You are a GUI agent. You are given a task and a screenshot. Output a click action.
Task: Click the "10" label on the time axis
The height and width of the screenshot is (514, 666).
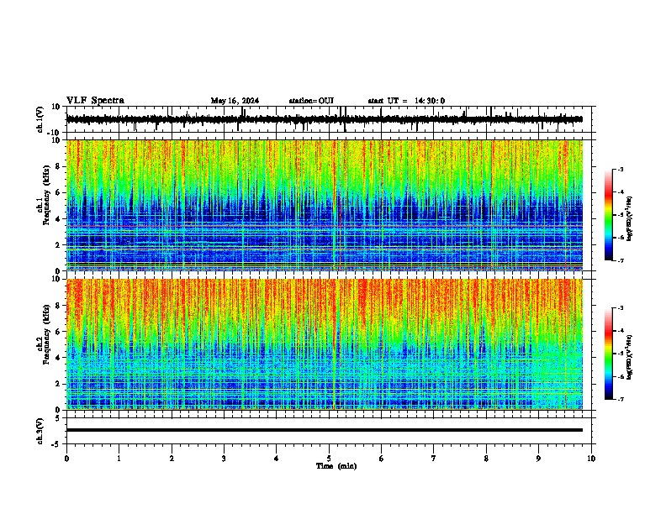pyautogui.click(x=591, y=459)
